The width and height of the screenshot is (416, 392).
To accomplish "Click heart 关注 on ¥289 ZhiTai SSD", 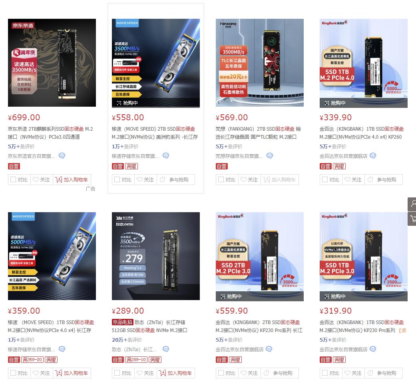I will click(145, 373).
